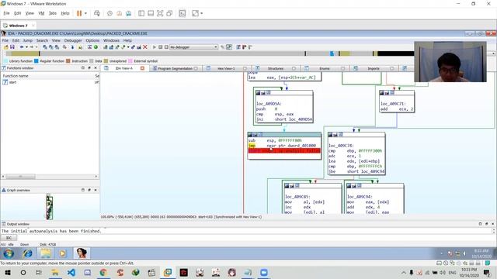Screen dimensions: 497x279
Task: Click the blue down arrow toolbar icon
Action: pyautogui.click(x=72, y=47)
